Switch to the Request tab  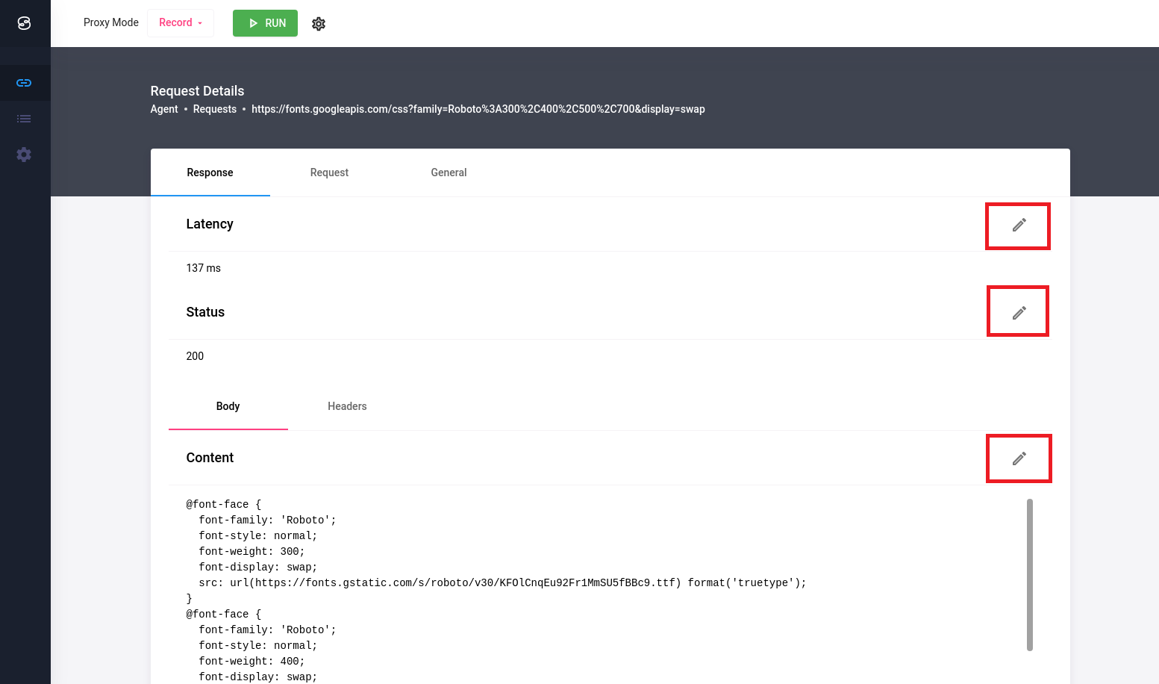point(329,172)
